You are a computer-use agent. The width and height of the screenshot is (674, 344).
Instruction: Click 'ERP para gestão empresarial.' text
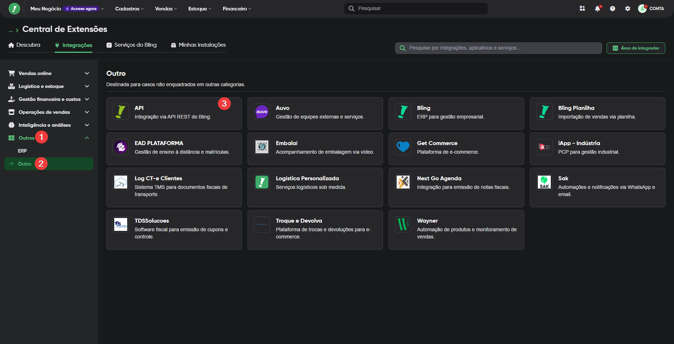pos(451,117)
